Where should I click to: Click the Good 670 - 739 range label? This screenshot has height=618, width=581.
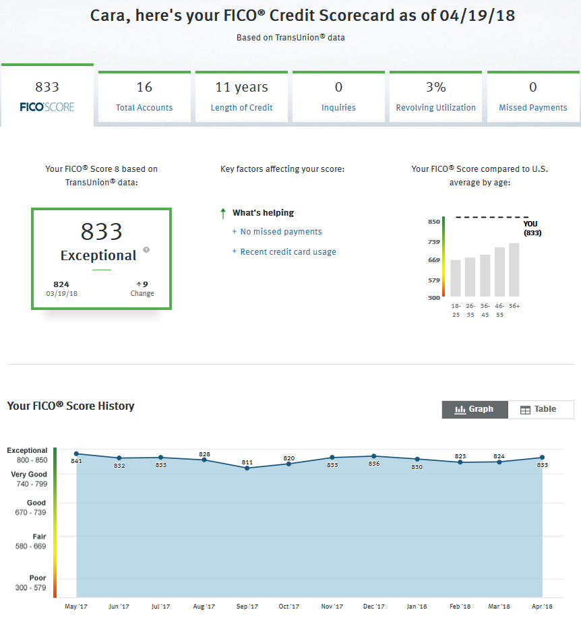pos(31,507)
